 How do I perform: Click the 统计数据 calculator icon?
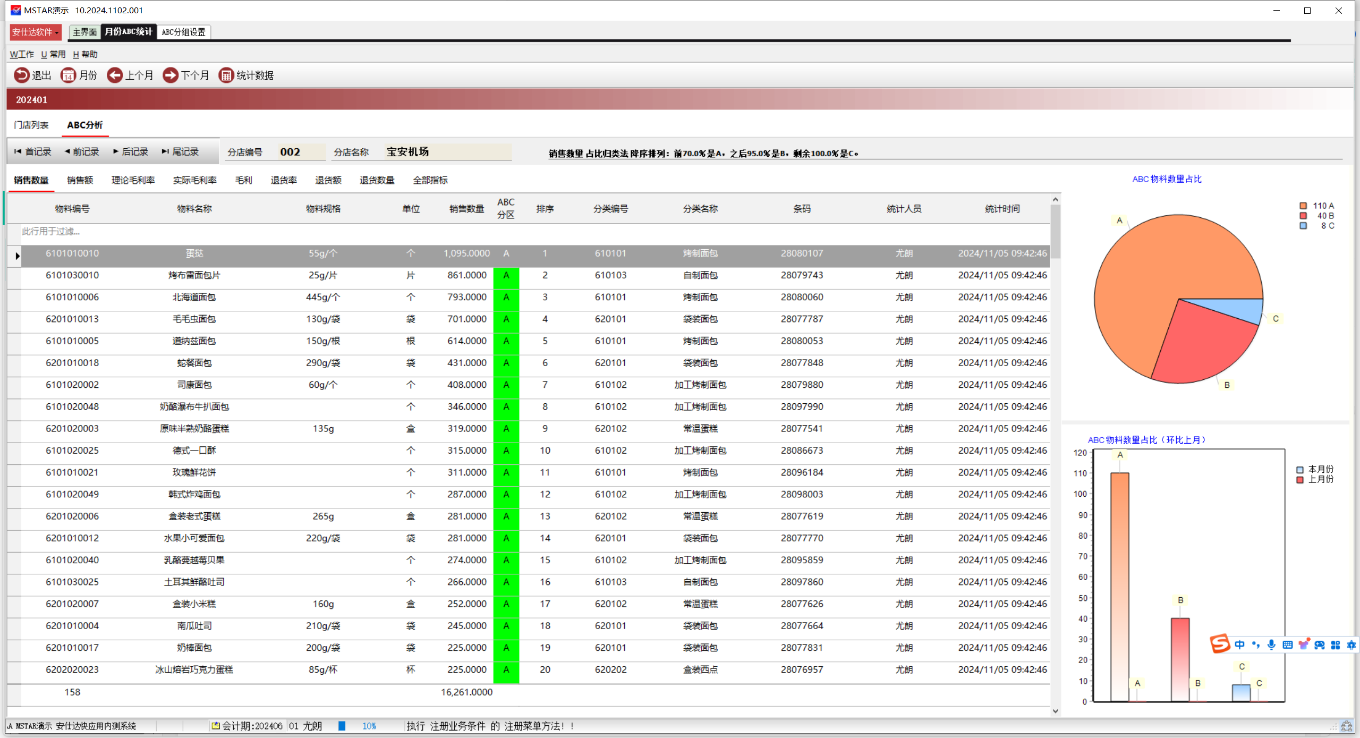(226, 75)
